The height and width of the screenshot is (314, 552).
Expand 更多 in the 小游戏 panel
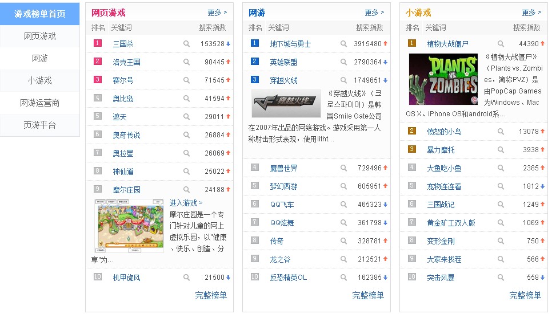[x=531, y=13]
